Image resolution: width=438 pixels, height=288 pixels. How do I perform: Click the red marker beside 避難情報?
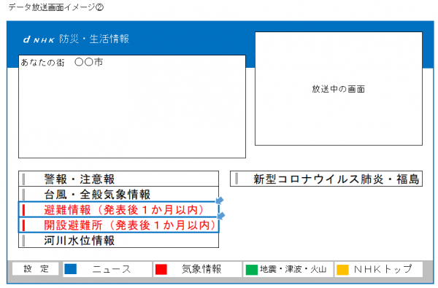click(x=24, y=210)
